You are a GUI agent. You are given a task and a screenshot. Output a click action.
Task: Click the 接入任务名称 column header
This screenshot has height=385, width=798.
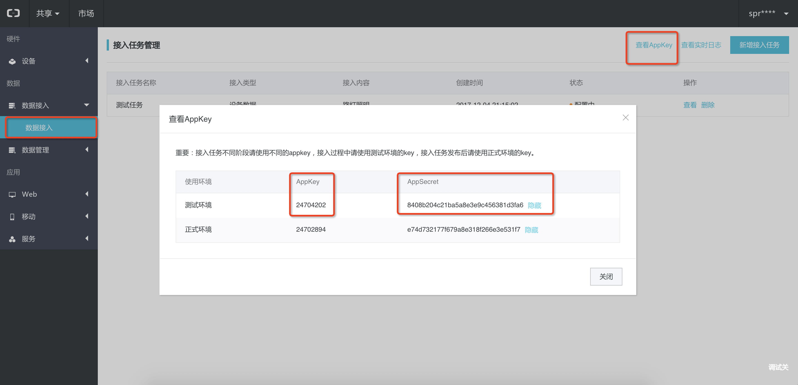pyautogui.click(x=136, y=83)
